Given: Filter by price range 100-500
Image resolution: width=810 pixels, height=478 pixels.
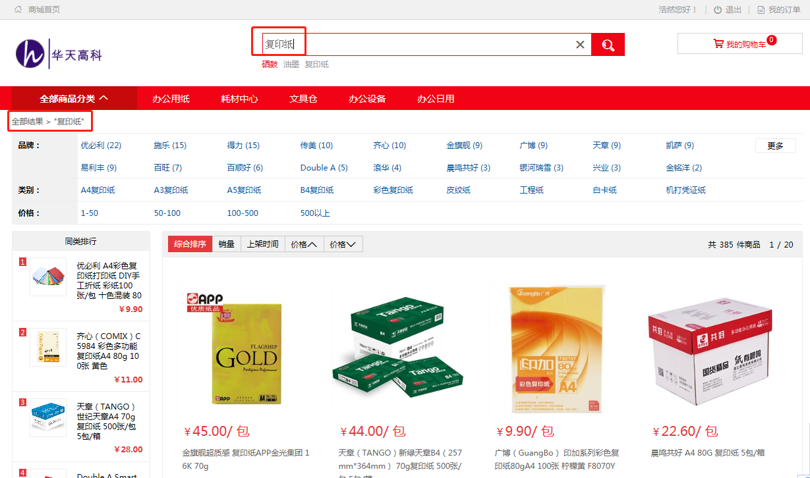Looking at the screenshot, I should pos(243,213).
